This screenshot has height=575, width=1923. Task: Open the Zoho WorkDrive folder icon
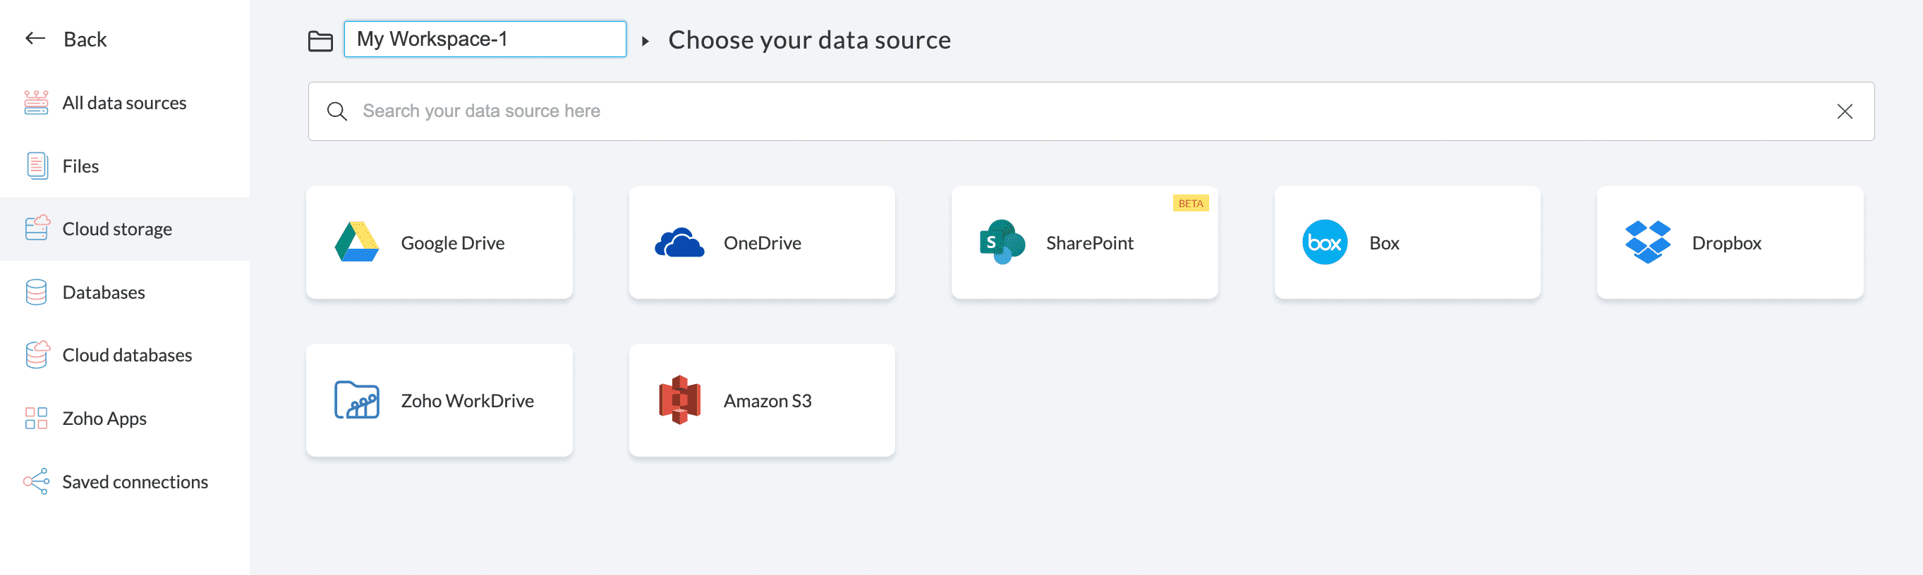(x=357, y=400)
